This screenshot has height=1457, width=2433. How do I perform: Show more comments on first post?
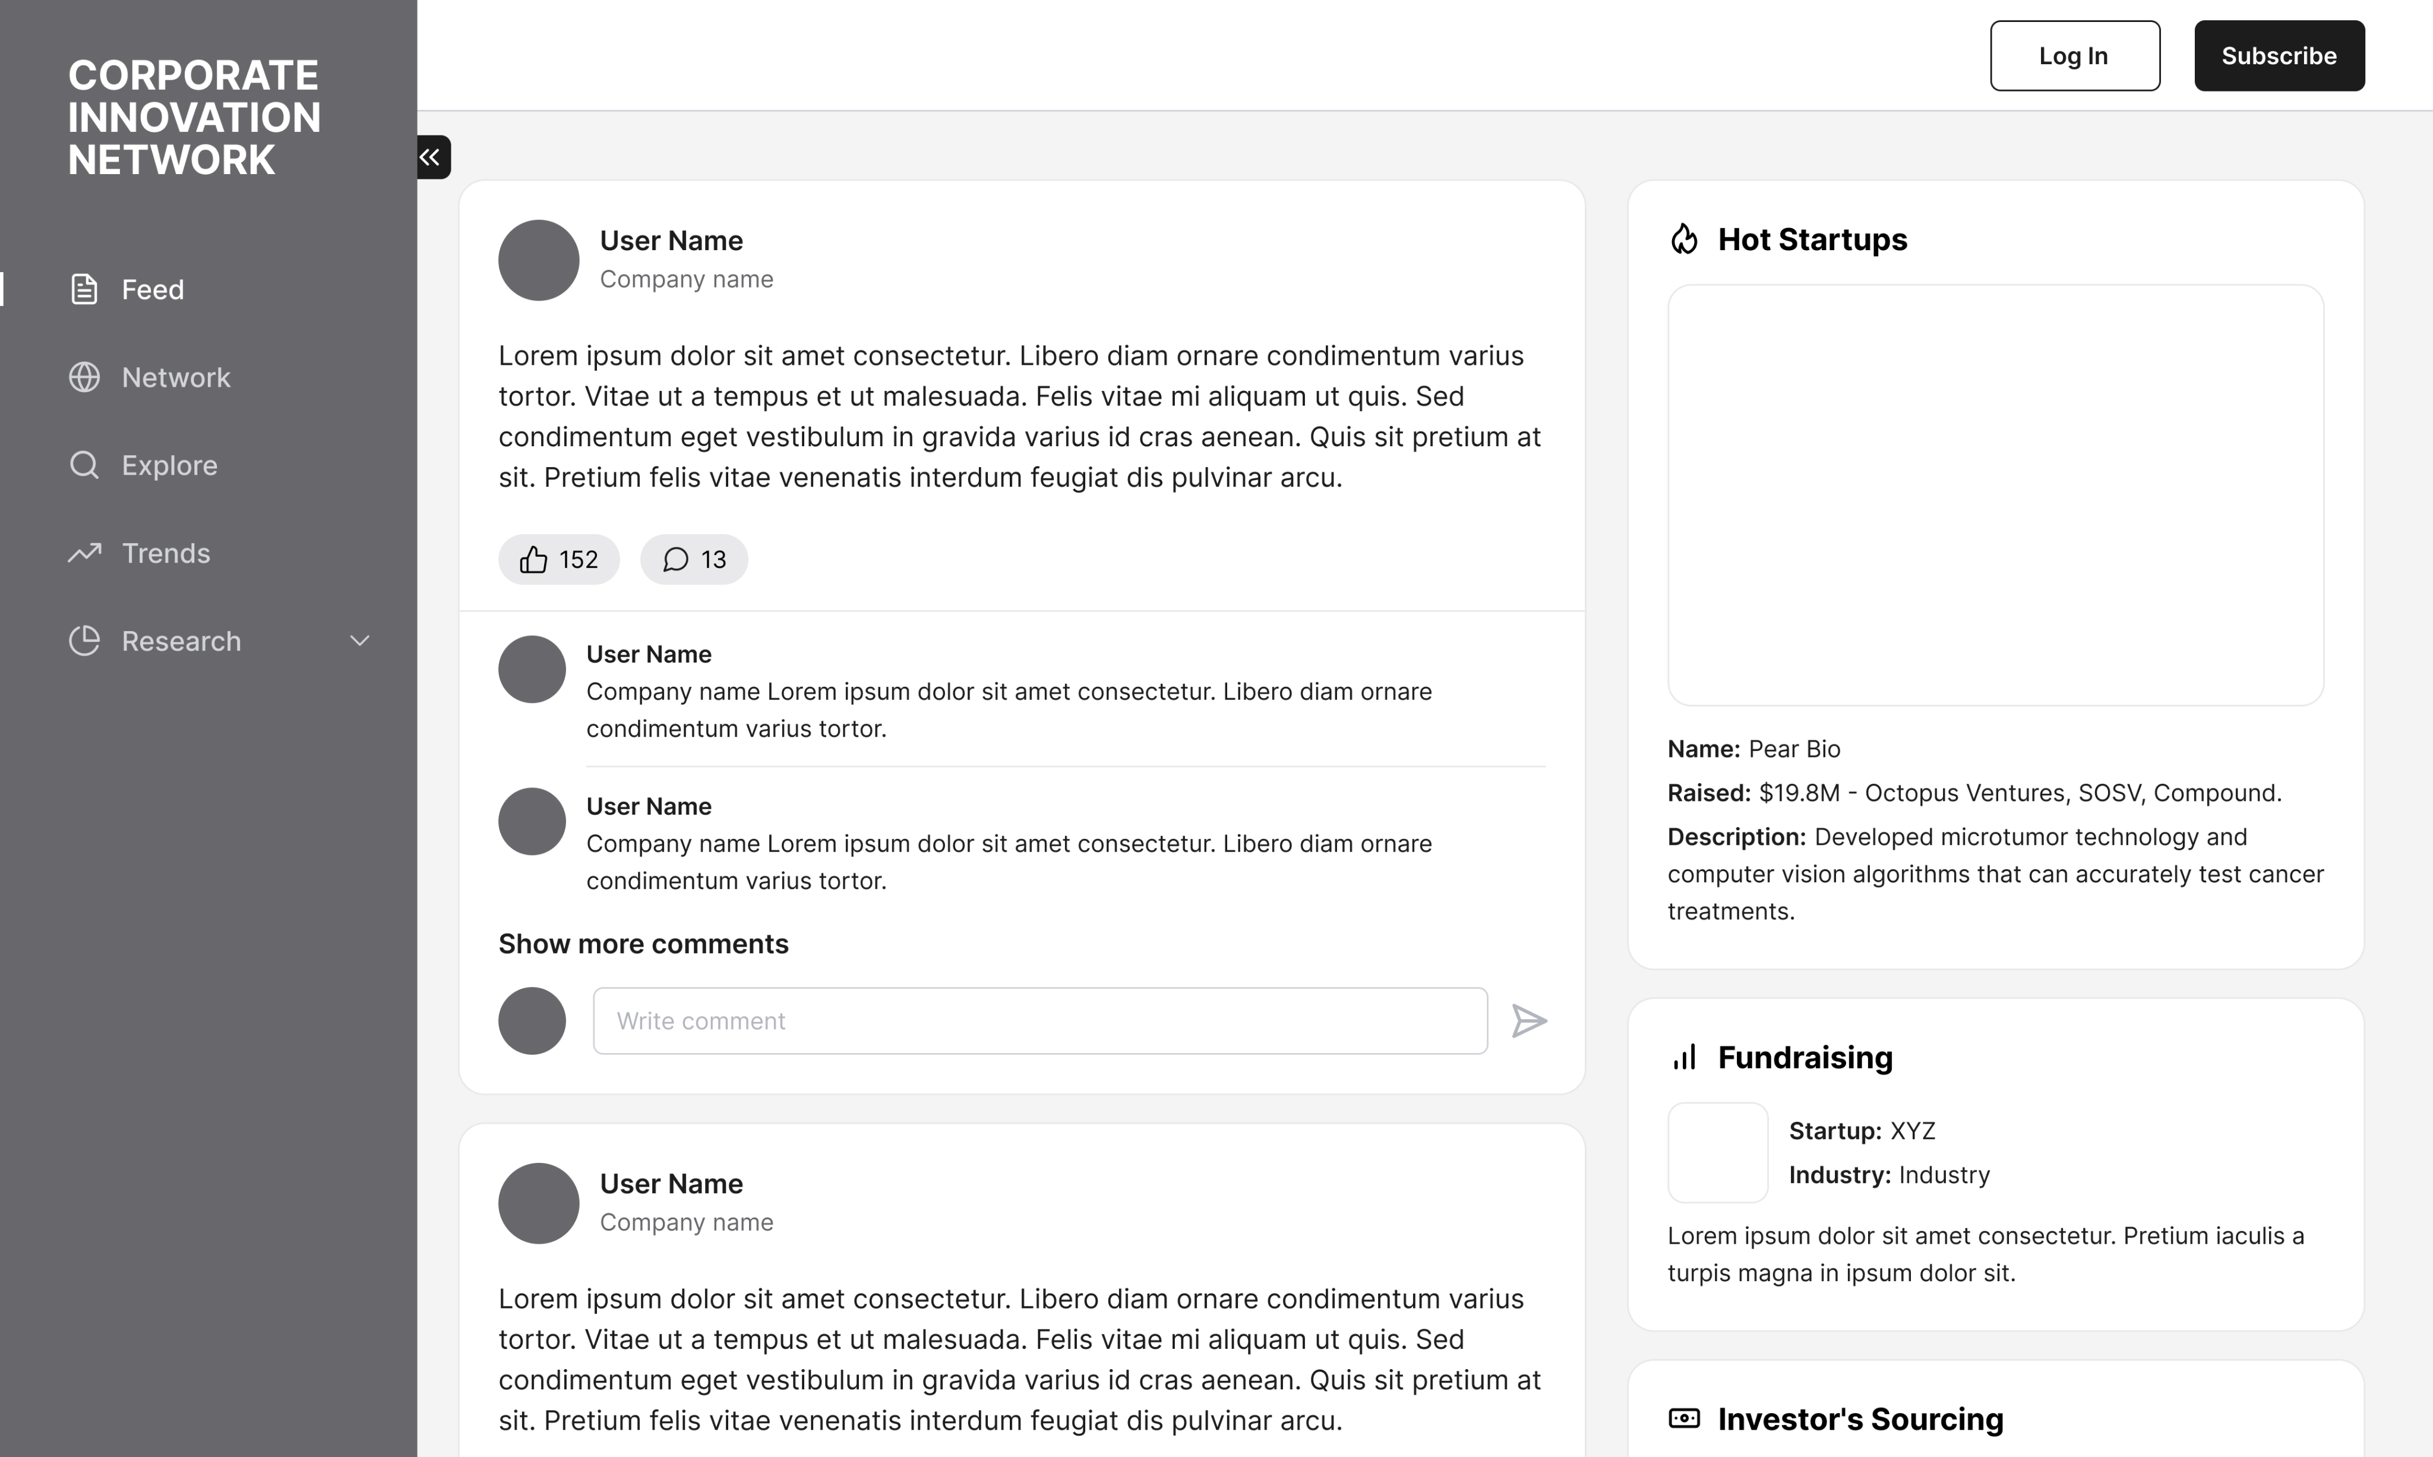pyautogui.click(x=643, y=944)
